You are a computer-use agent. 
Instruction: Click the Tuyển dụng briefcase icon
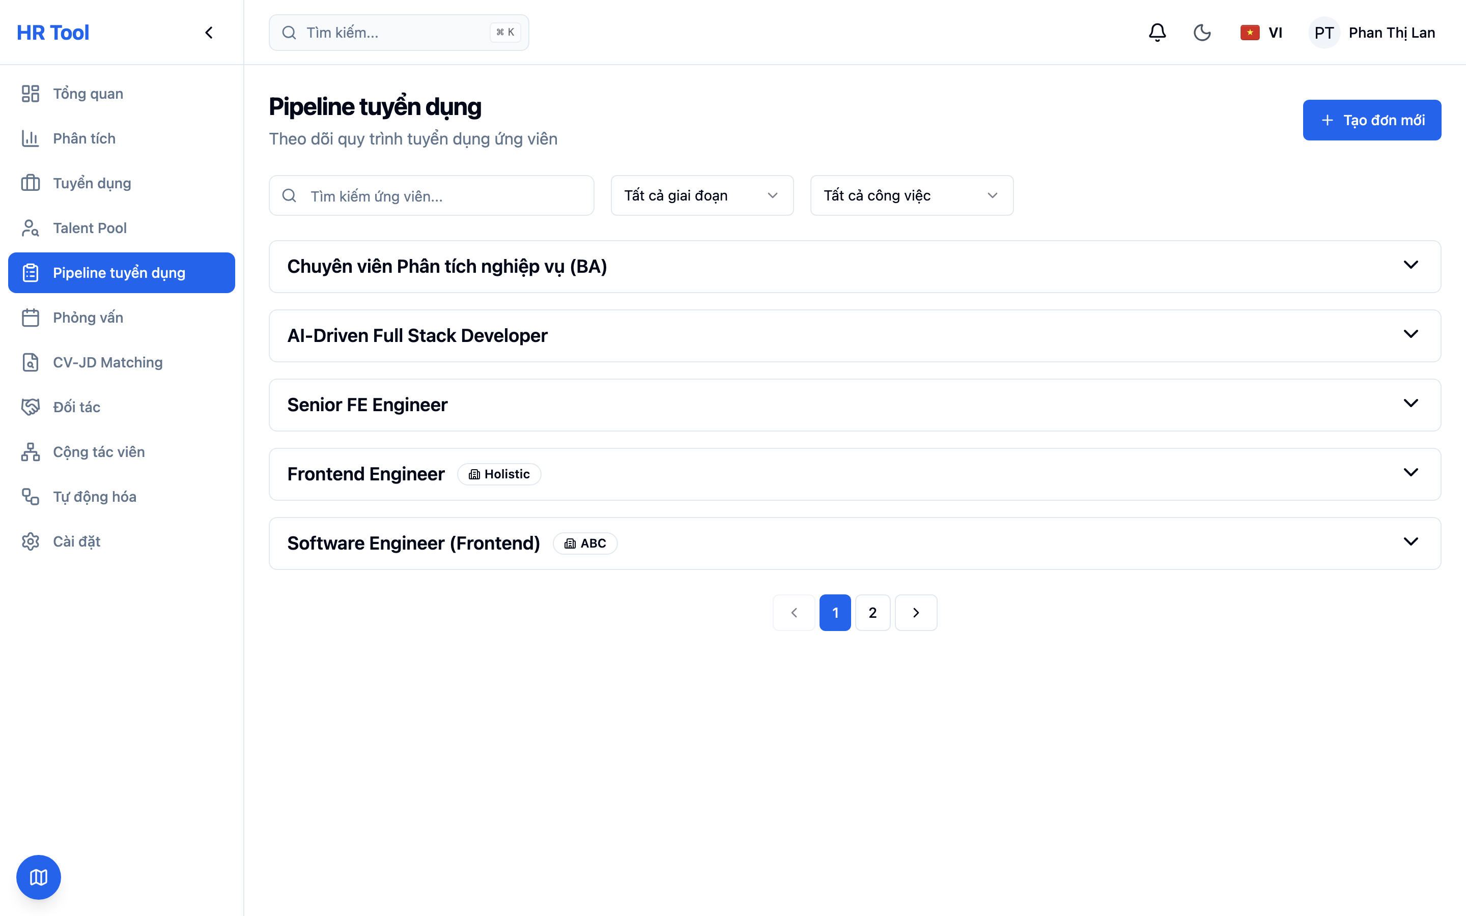tap(31, 184)
